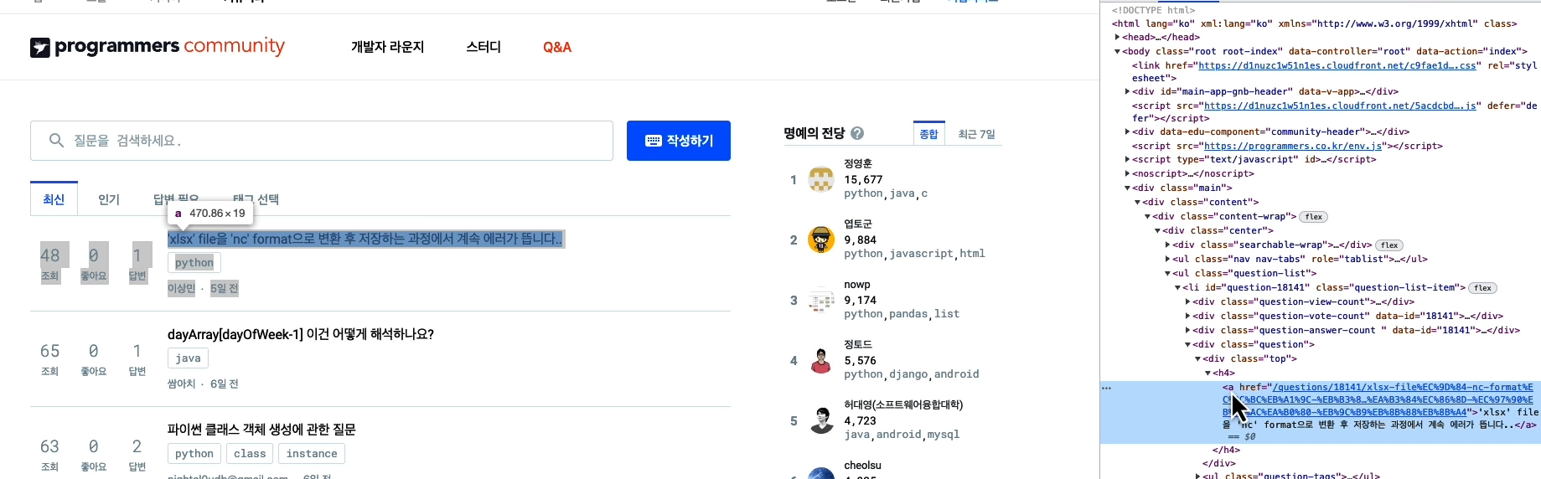Click the flex badge next to content-wrap

point(1314,217)
